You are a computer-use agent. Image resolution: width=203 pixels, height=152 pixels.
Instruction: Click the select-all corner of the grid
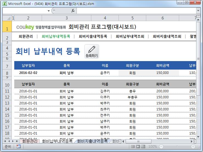point(7,18)
